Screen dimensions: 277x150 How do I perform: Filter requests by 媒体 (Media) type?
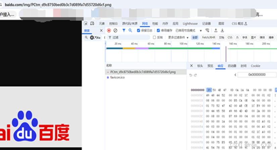point(262,37)
